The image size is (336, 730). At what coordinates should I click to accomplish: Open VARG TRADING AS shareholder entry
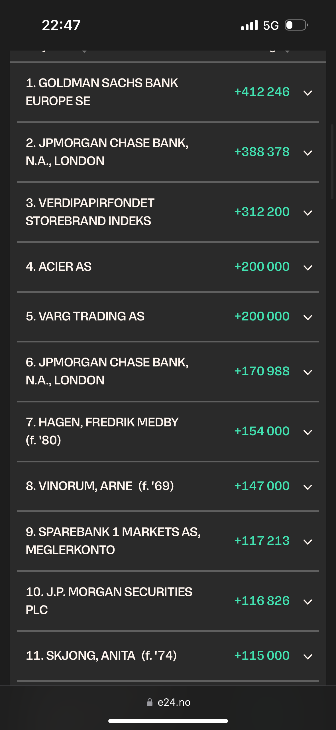(x=85, y=316)
